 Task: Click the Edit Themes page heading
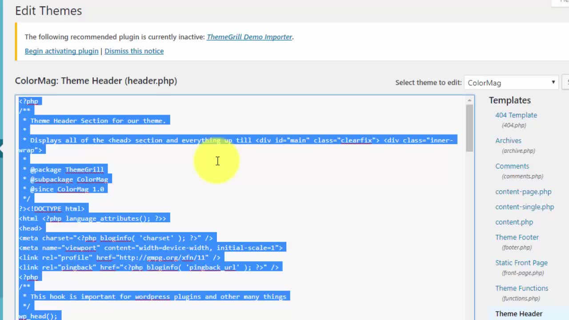tap(48, 11)
